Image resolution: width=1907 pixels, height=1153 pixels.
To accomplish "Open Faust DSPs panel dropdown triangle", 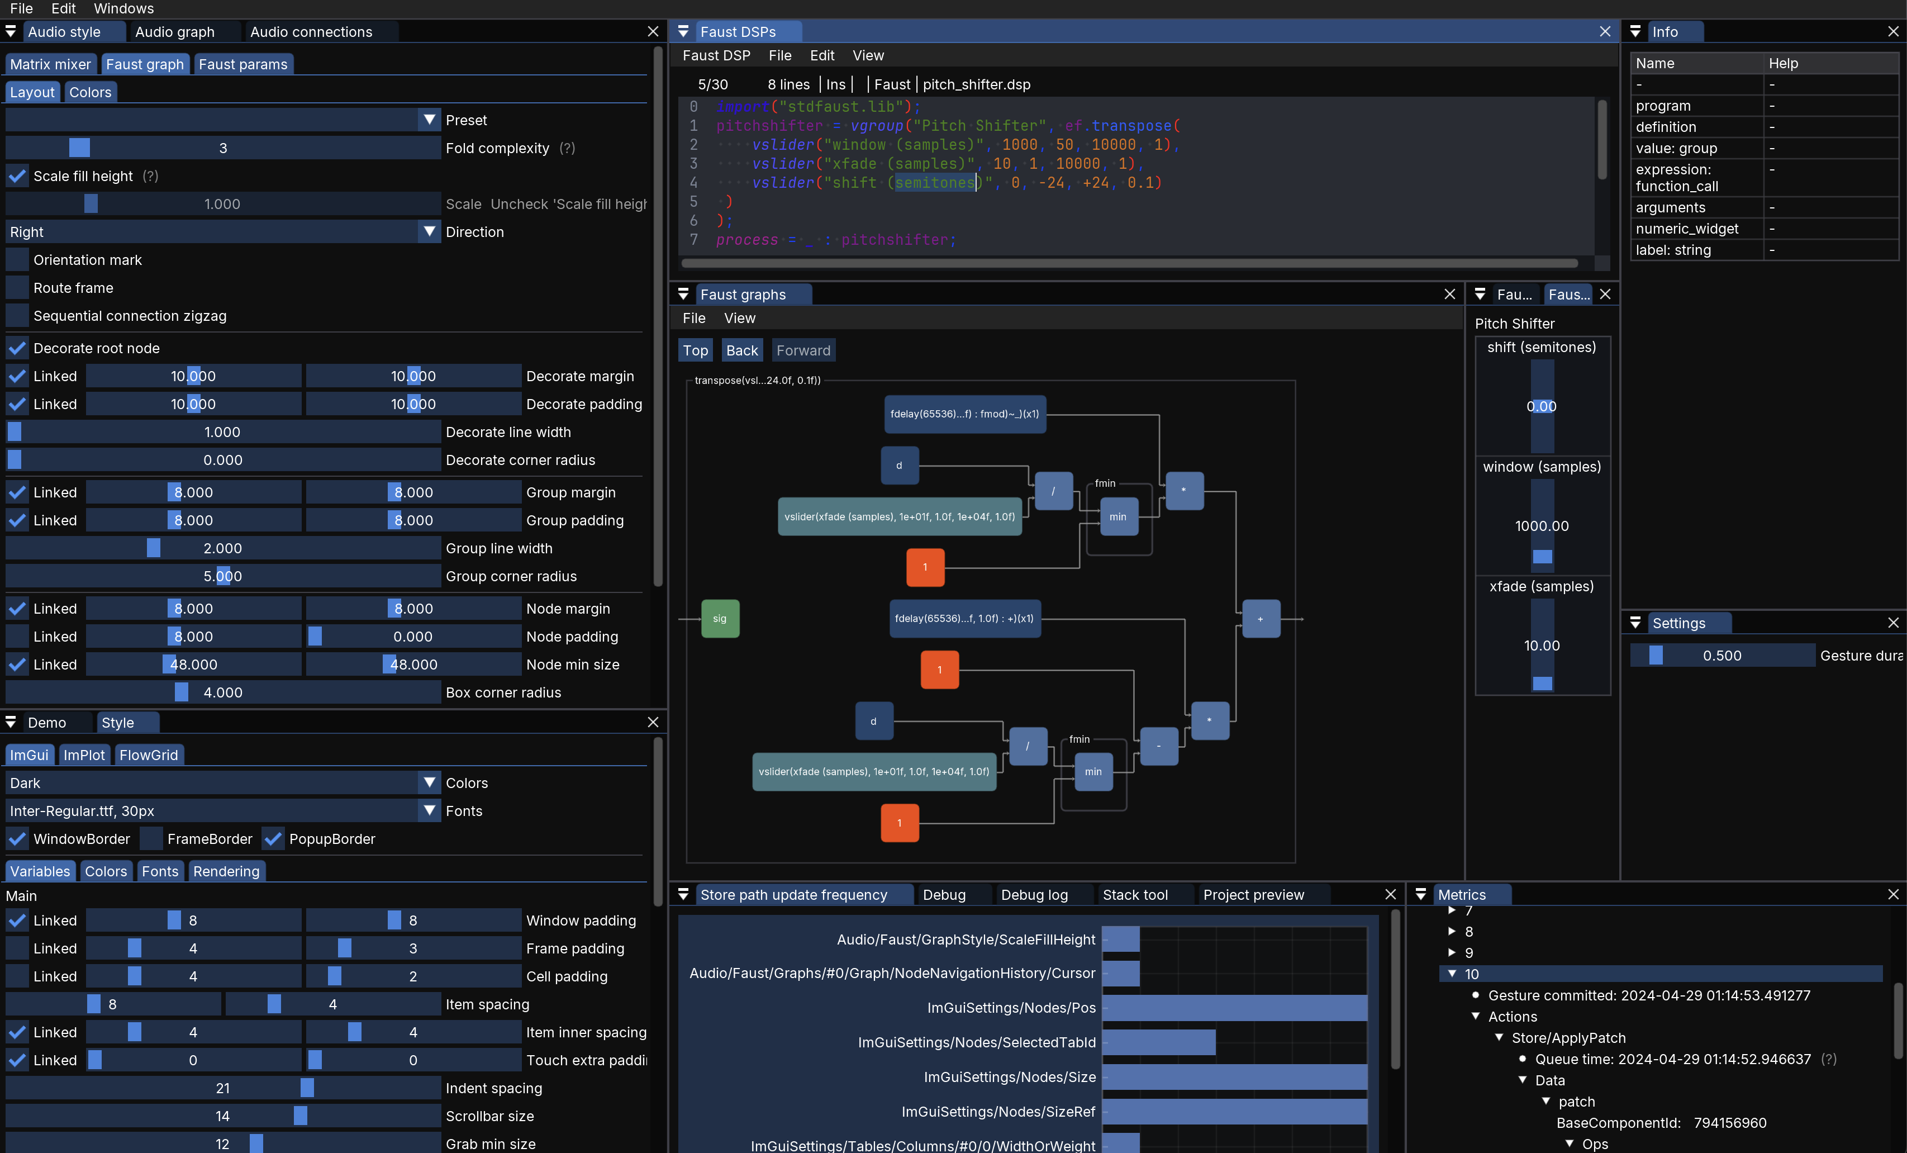I will coord(683,31).
